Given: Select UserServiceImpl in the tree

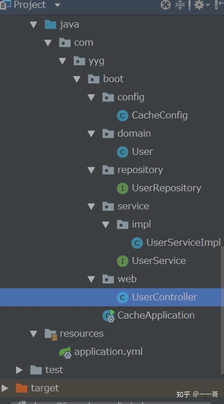Looking at the screenshot, I should tap(183, 243).
